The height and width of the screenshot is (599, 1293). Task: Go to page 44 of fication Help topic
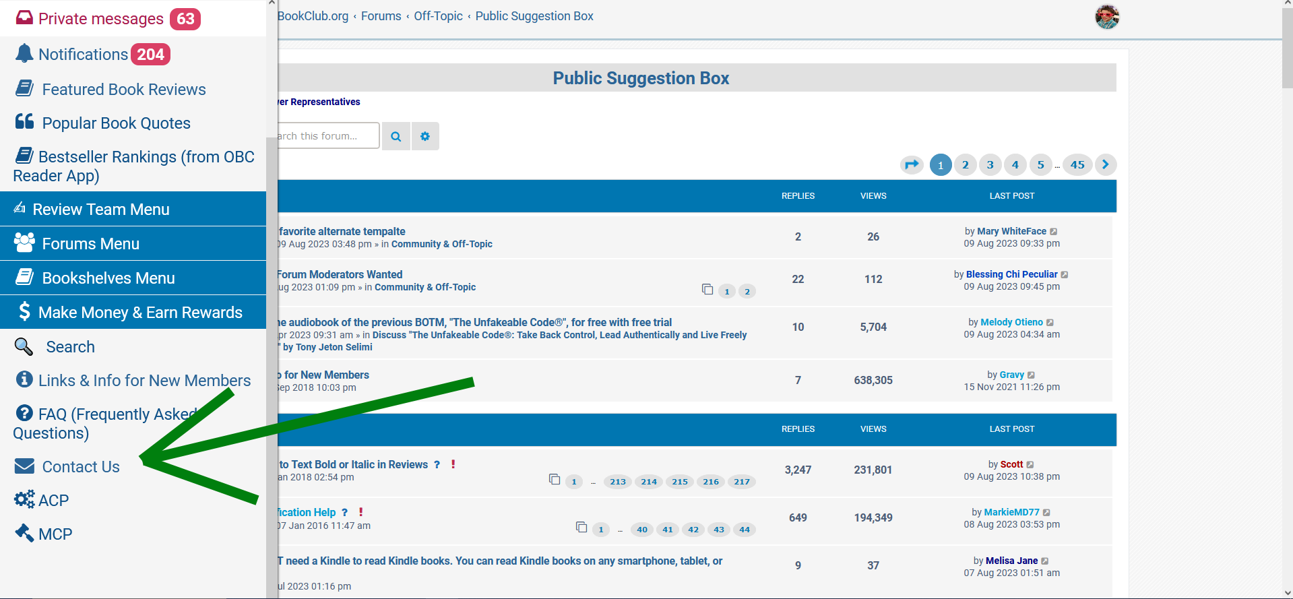tap(745, 529)
